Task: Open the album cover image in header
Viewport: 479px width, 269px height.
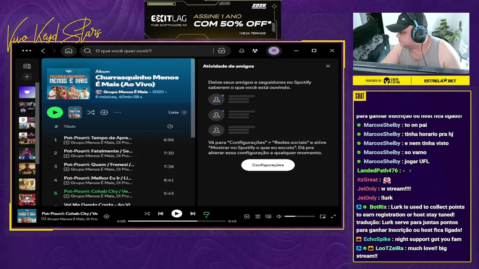Action: [68, 84]
